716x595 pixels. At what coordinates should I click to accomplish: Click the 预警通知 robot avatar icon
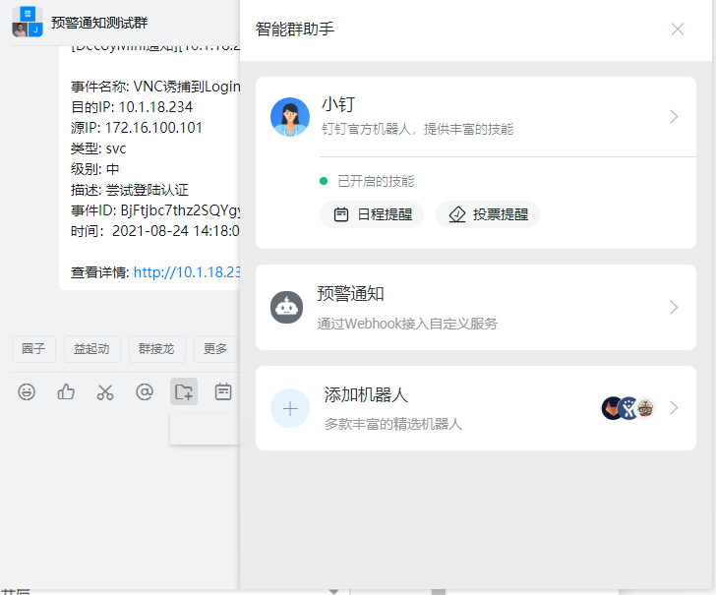[286, 307]
